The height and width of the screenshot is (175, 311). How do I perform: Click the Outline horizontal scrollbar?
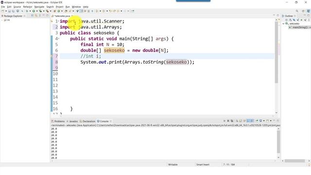coord(294,161)
